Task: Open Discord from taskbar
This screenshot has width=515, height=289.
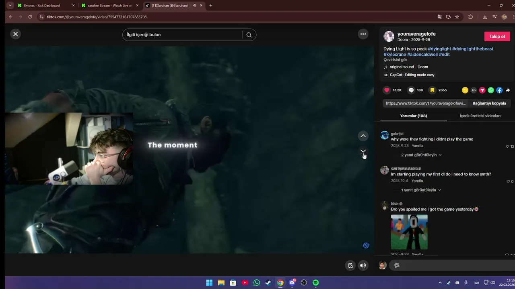Action: click(x=292, y=283)
